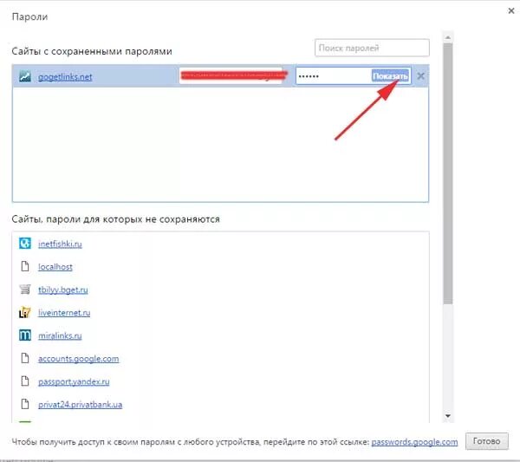This screenshot has height=462, width=520.
Task: Remove the gogetlinks.net saved password entry
Action: pyautogui.click(x=420, y=76)
